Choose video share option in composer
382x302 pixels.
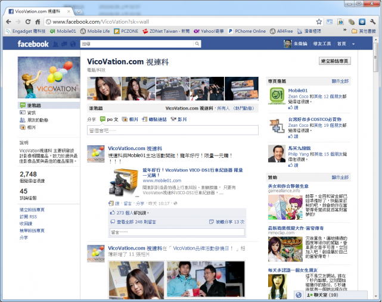coord(179,119)
